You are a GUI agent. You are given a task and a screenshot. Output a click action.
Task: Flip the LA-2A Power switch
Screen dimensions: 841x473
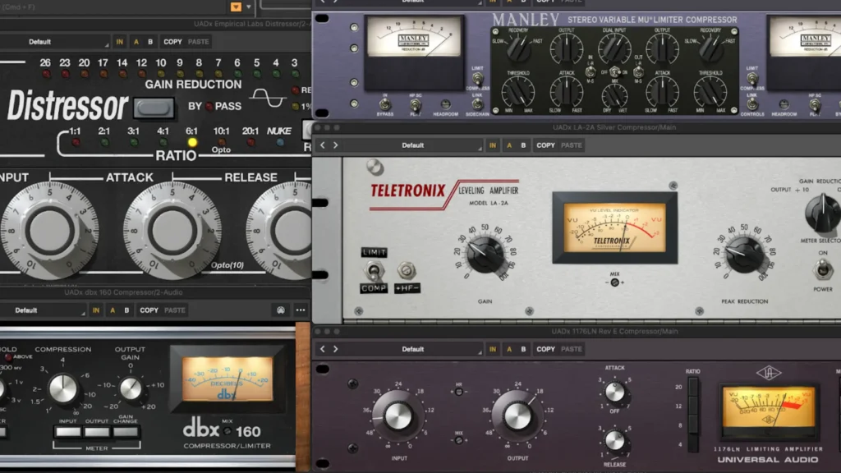(x=823, y=269)
